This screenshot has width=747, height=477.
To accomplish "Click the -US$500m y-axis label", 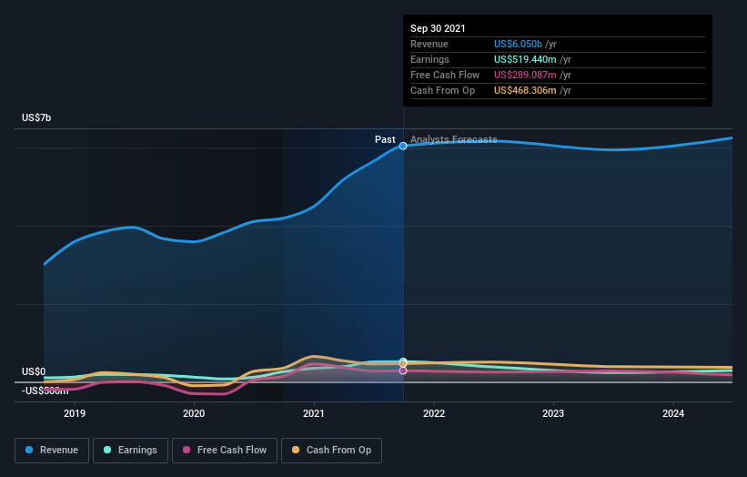I will click(45, 391).
